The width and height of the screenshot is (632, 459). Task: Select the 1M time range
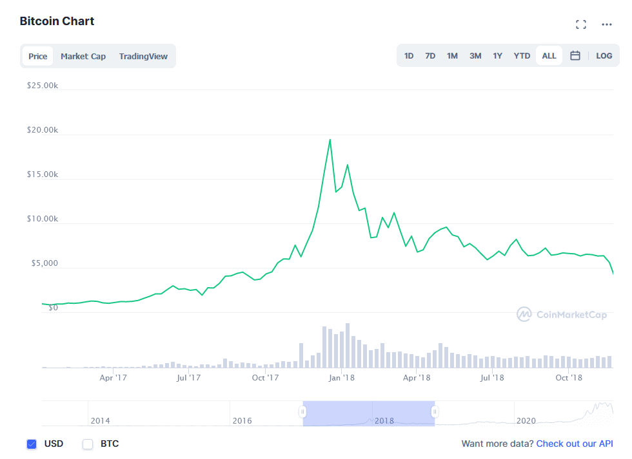(x=452, y=56)
